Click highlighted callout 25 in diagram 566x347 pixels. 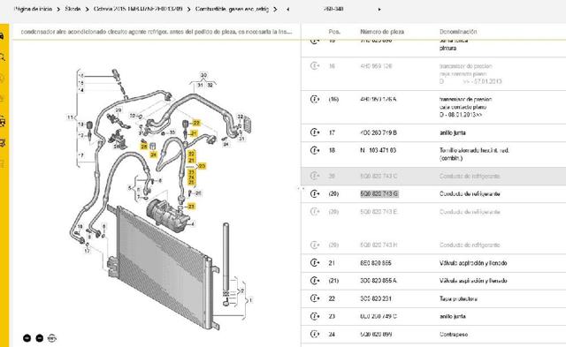[144, 147]
